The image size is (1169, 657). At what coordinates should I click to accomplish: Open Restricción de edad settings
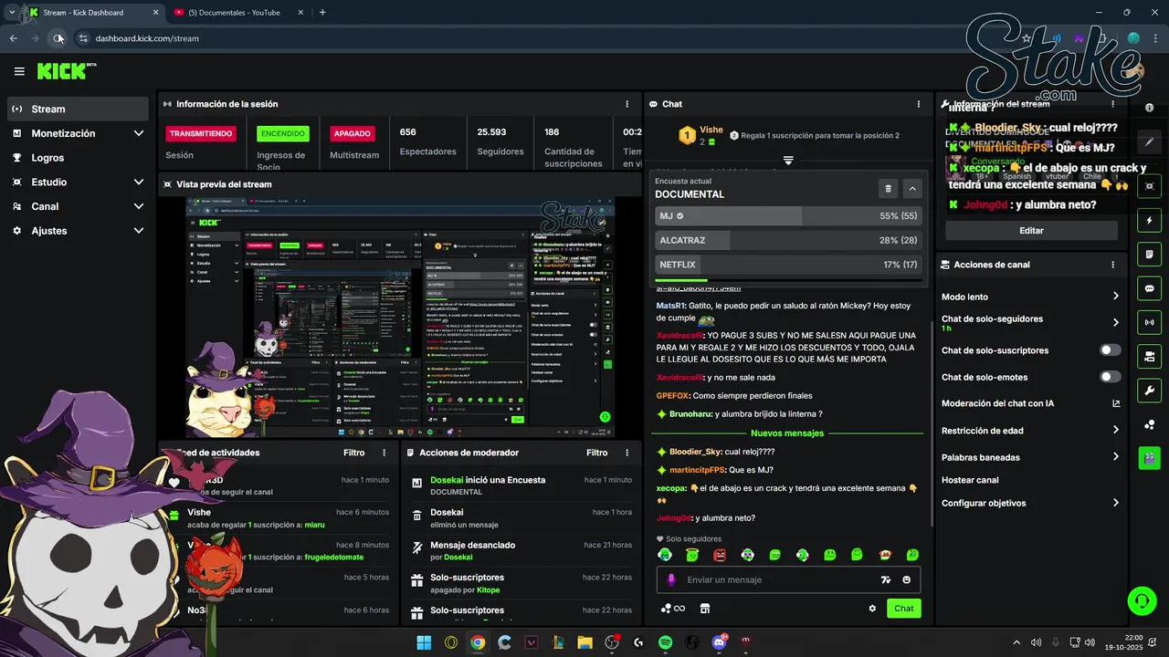(1031, 431)
